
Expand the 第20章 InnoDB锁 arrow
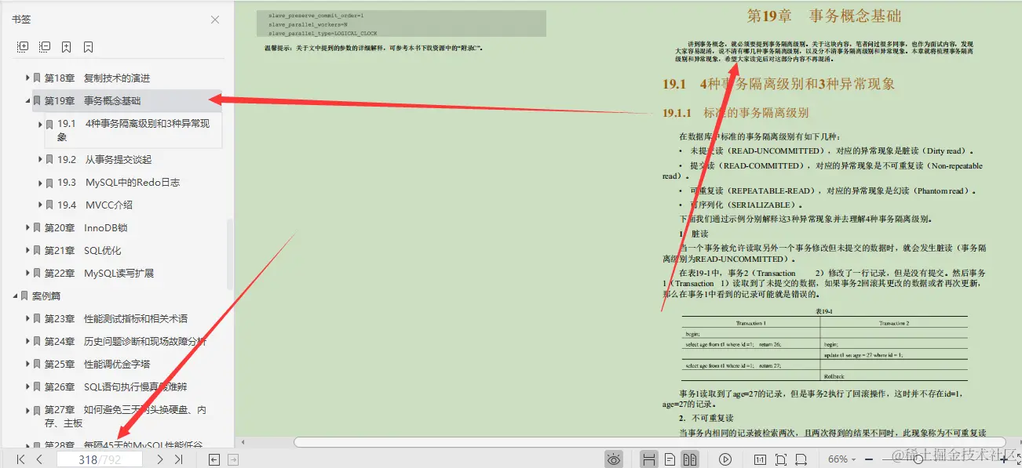[x=27, y=227]
